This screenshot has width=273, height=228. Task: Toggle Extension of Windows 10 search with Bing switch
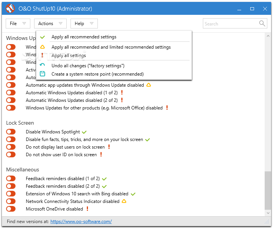click(11, 194)
